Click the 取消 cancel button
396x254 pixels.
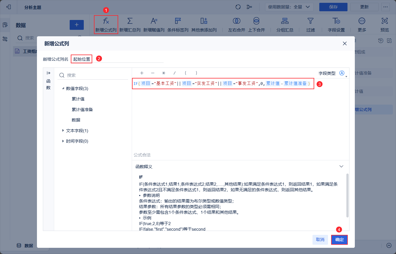pyautogui.click(x=320, y=240)
